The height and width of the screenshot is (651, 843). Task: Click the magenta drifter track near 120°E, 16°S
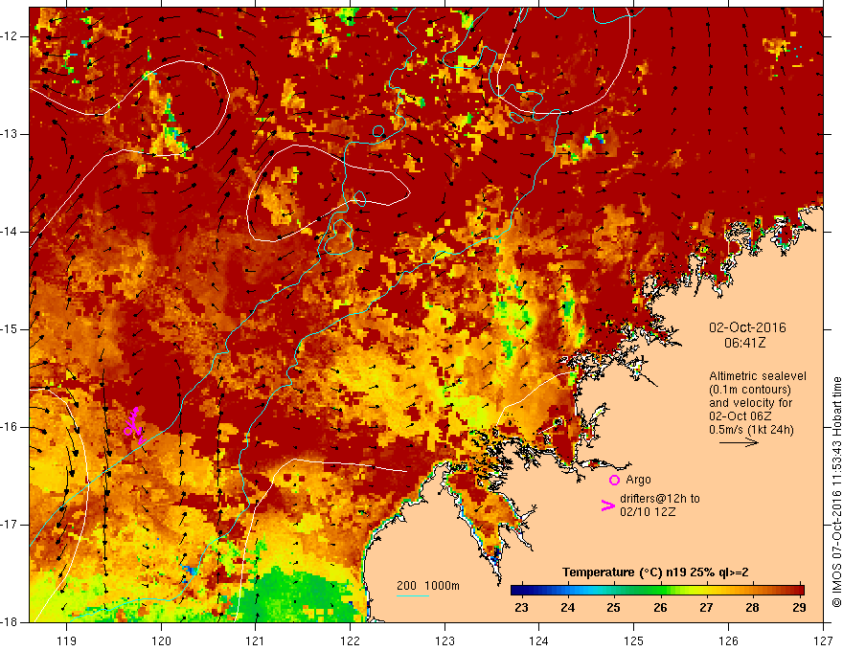134,425
